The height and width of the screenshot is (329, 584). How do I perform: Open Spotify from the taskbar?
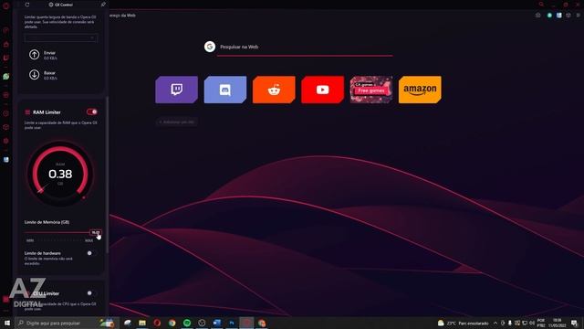[187, 323]
